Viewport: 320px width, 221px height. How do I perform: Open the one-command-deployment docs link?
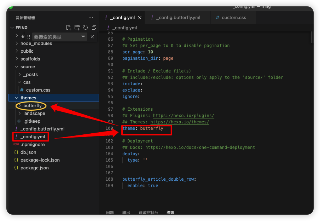click(x=200, y=147)
